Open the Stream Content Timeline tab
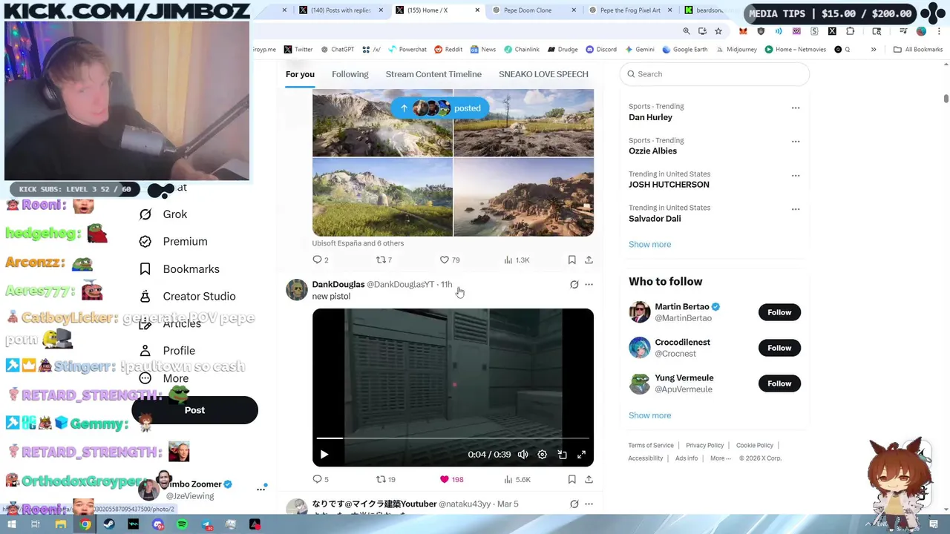The height and width of the screenshot is (534, 950). [x=433, y=74]
